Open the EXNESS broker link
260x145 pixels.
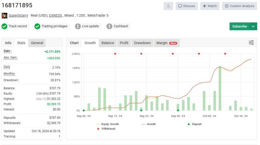(x=55, y=15)
